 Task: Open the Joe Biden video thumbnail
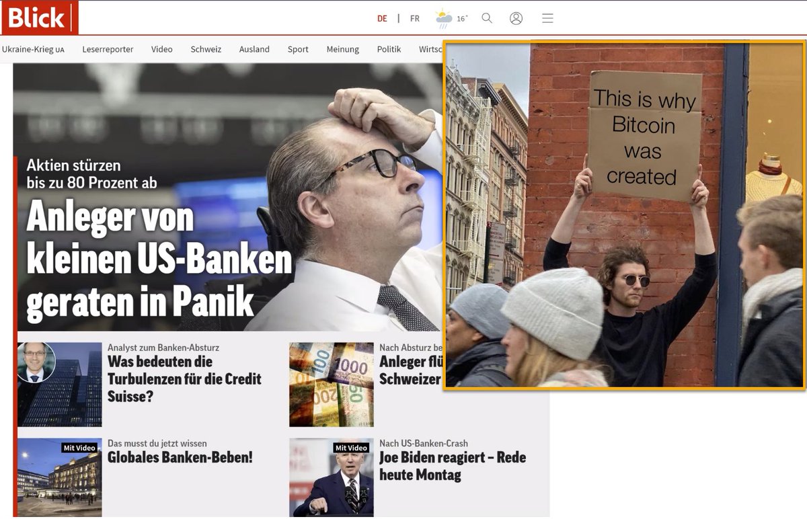(332, 477)
